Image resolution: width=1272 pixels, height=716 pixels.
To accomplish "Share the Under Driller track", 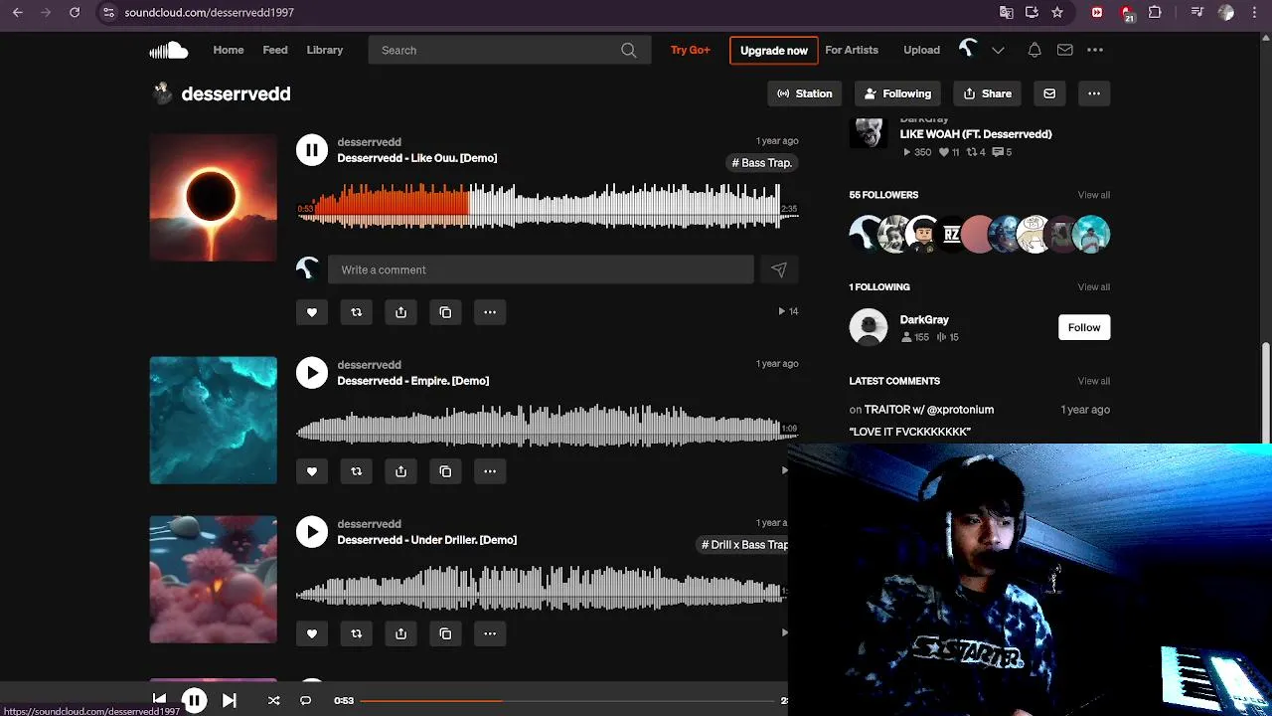I will pyautogui.click(x=400, y=633).
